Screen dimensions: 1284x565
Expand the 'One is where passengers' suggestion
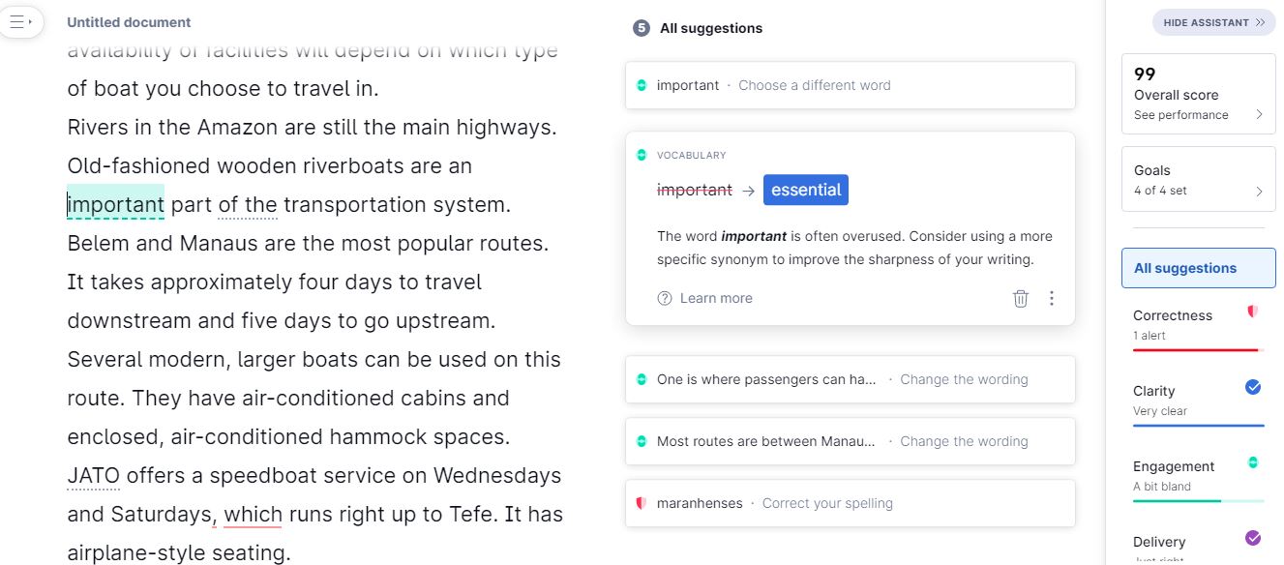coord(851,379)
